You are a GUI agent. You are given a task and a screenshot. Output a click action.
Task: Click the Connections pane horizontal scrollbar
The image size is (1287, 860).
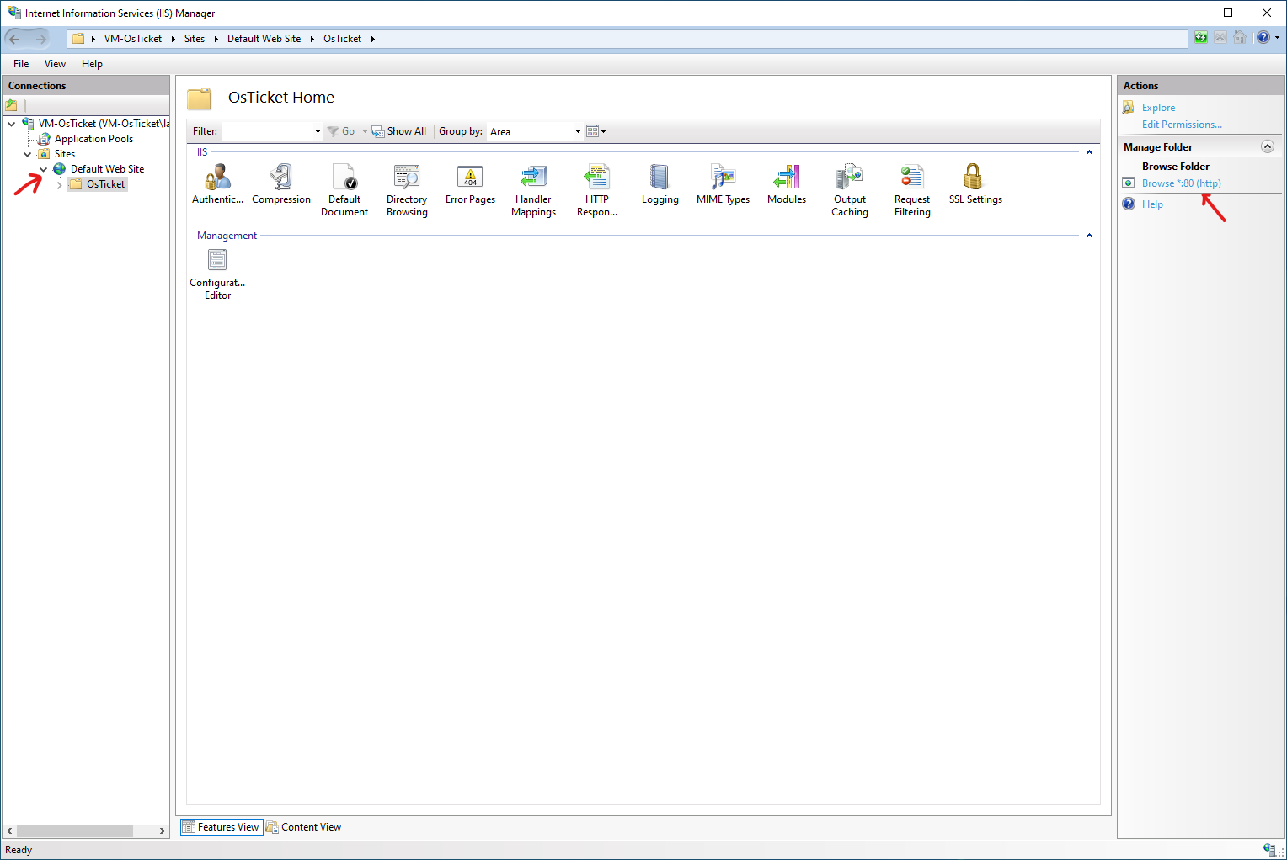click(75, 831)
